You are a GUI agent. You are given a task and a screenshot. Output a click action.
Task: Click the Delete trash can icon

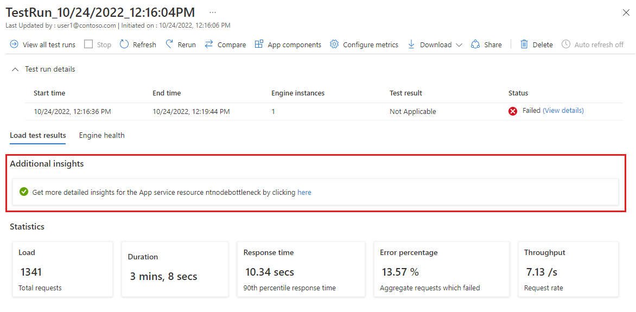[524, 44]
